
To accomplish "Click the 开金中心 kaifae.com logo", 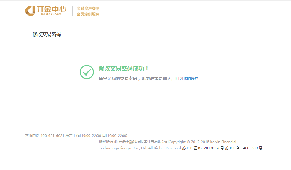I will [x=46, y=11].
